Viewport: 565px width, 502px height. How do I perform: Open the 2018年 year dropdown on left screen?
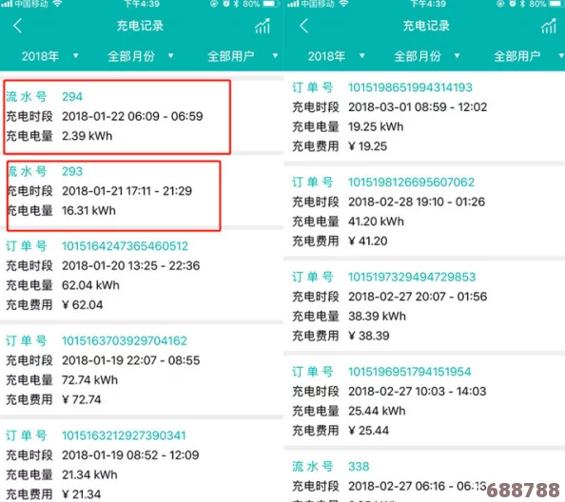(x=50, y=56)
